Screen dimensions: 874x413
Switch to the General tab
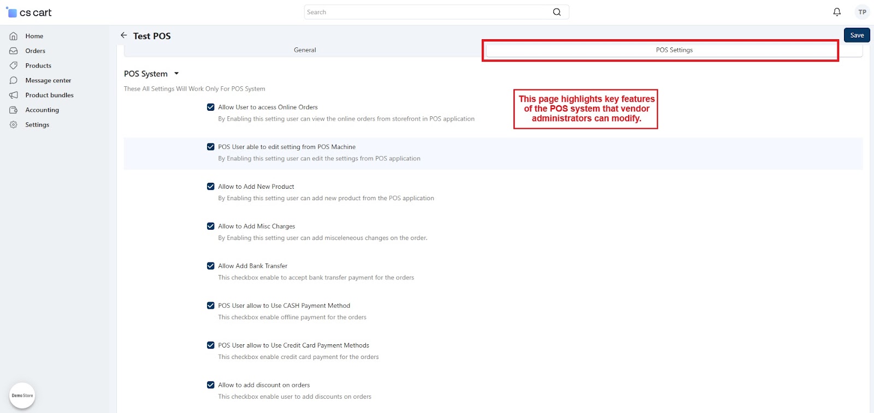(x=305, y=50)
